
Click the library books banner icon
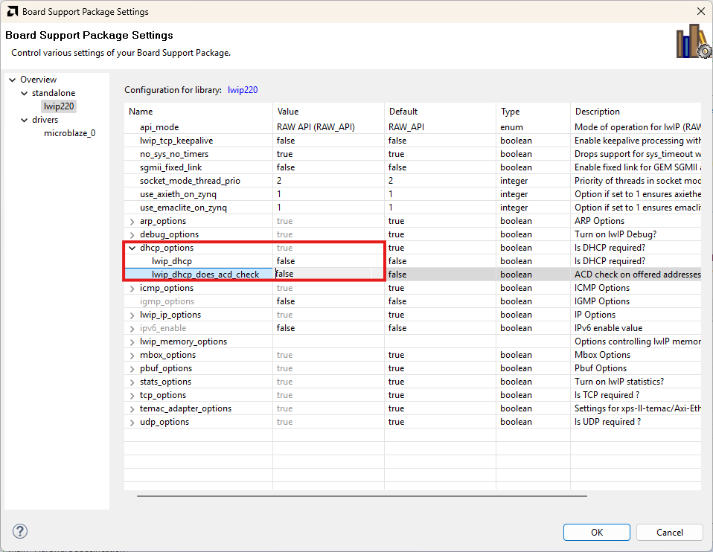click(692, 42)
